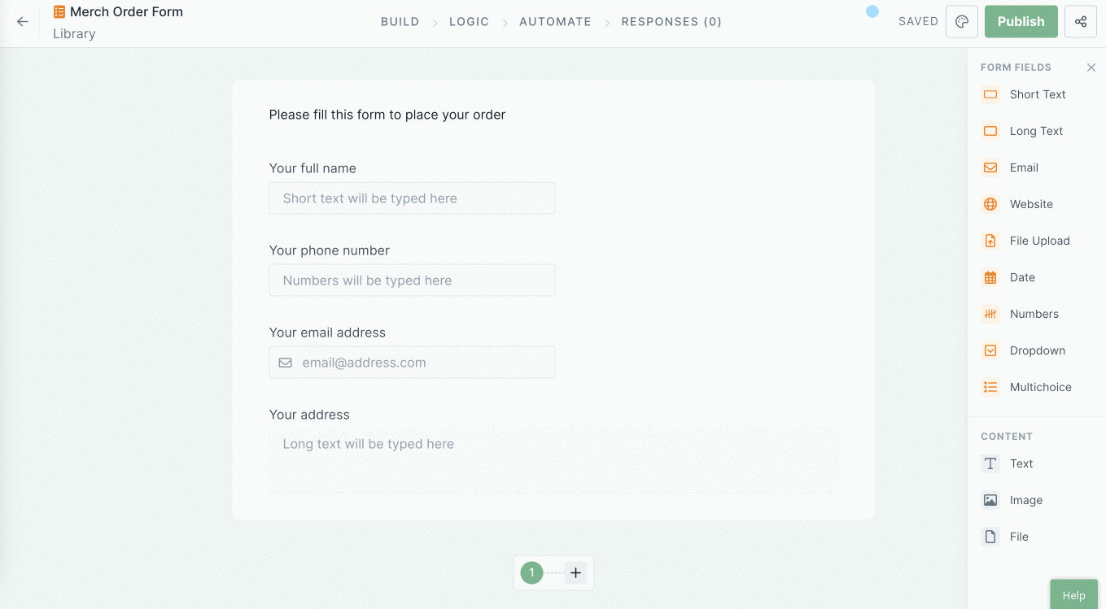This screenshot has width=1106, height=609.
Task: Select the Email field type
Action: tap(1024, 167)
